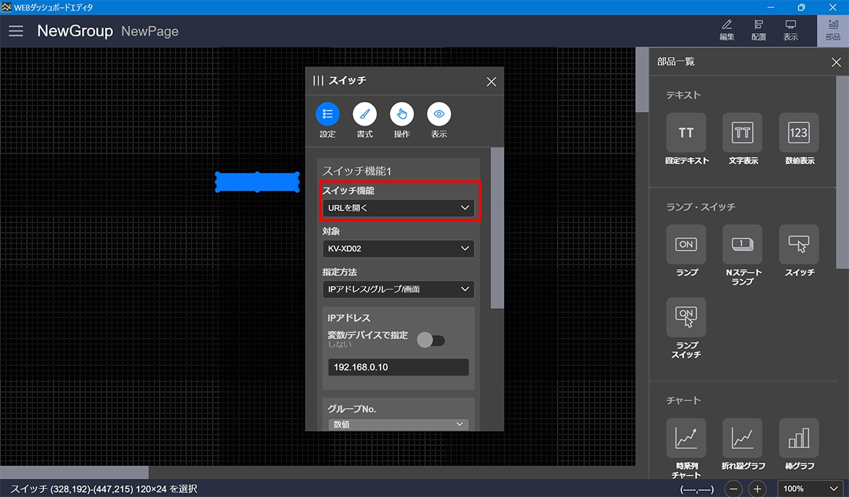
Task: Switch to the 書式 tab
Action: pos(364,115)
